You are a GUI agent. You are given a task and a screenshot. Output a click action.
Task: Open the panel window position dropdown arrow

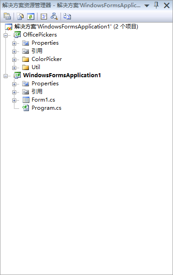(147, 5)
